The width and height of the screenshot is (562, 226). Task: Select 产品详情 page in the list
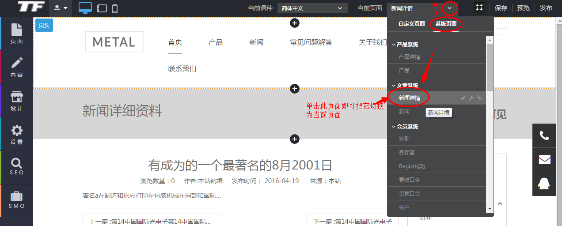click(x=409, y=57)
